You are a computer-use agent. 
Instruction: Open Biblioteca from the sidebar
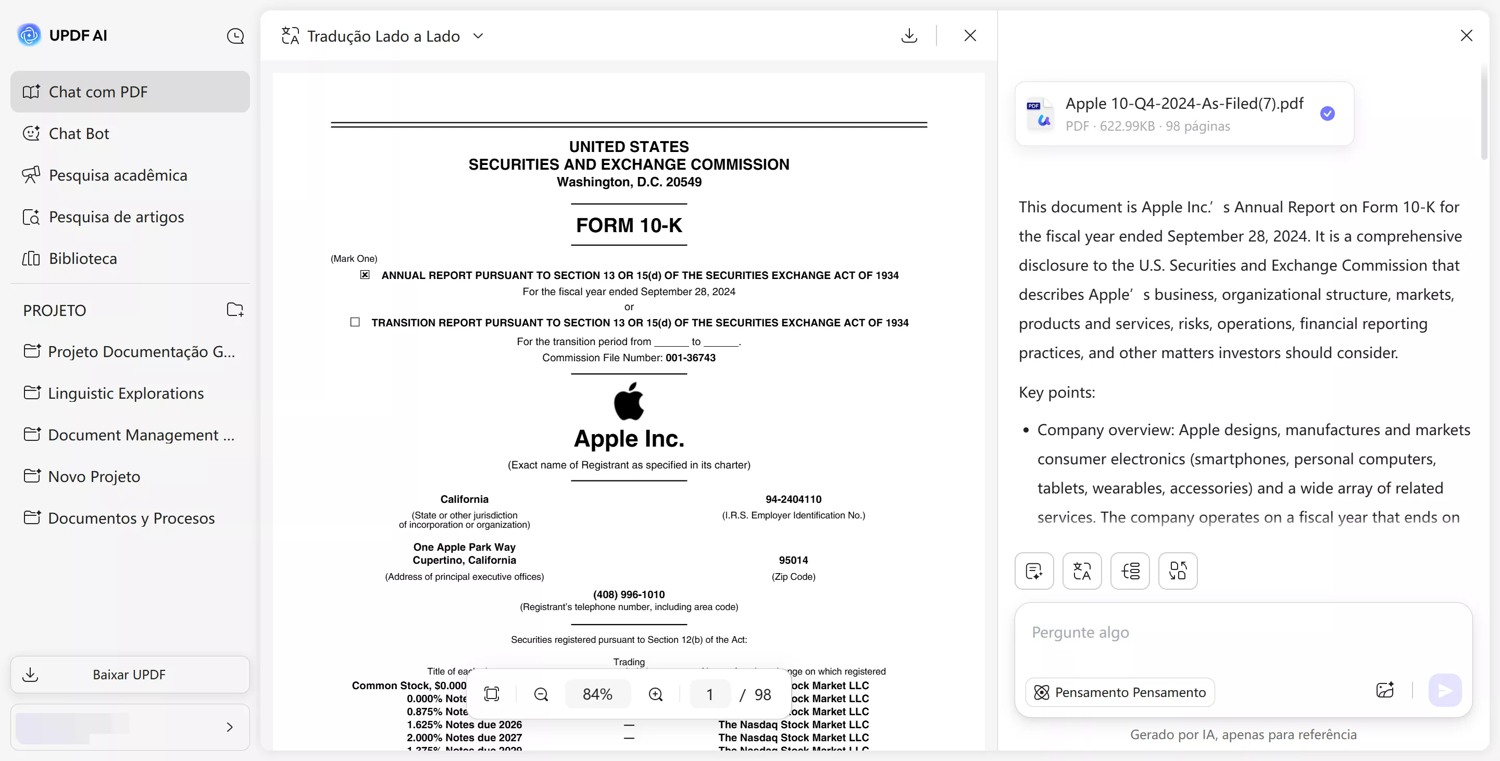click(x=83, y=258)
